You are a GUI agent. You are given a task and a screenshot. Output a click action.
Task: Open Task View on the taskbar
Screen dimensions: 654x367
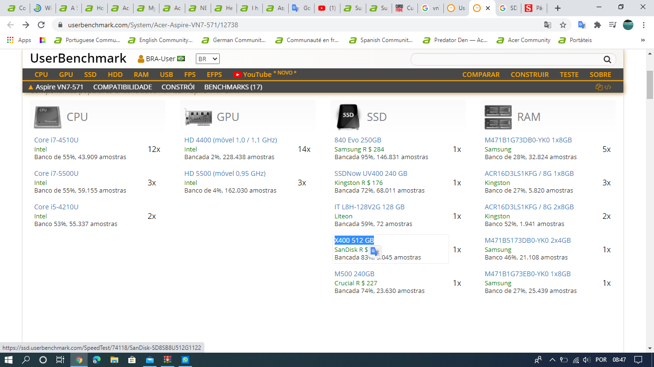click(x=60, y=360)
